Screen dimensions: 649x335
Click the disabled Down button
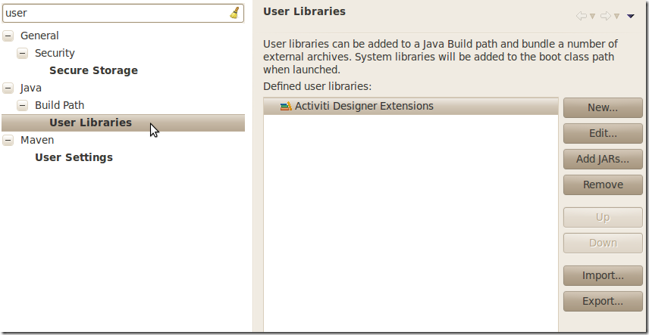(603, 243)
